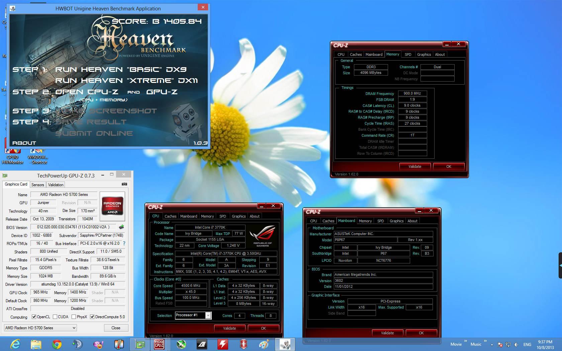Screen dimensions: 562x351
Task: Open Caches tab in CPU-Z CPU window
Action: [x=171, y=216]
